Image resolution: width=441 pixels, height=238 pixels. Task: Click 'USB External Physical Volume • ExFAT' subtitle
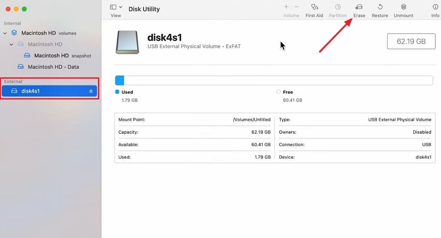pyautogui.click(x=194, y=46)
